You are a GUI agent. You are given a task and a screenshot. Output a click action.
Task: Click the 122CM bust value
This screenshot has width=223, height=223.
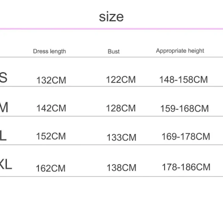tap(121, 80)
